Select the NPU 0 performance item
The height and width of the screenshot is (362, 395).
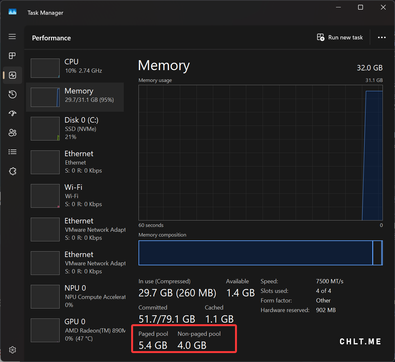(x=75, y=296)
